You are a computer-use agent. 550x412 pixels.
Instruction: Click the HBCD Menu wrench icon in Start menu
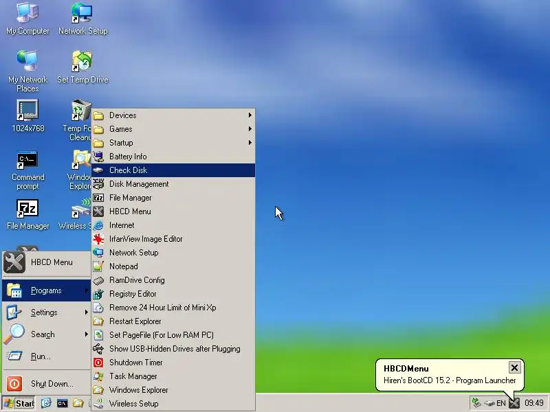[14, 262]
